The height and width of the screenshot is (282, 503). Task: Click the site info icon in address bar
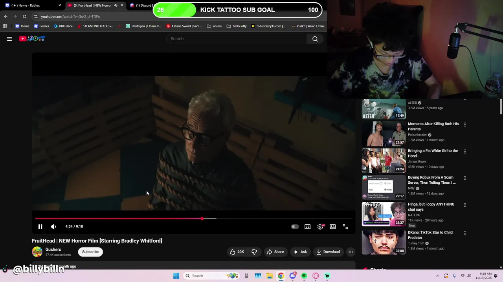click(x=36, y=16)
